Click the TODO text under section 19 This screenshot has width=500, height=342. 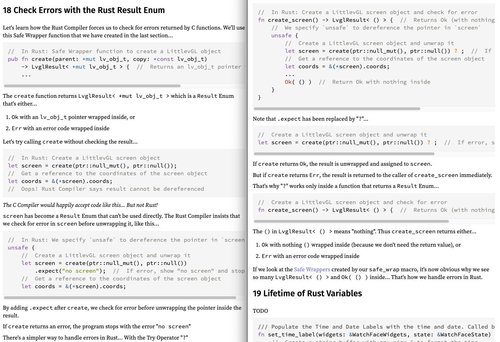coord(260,311)
